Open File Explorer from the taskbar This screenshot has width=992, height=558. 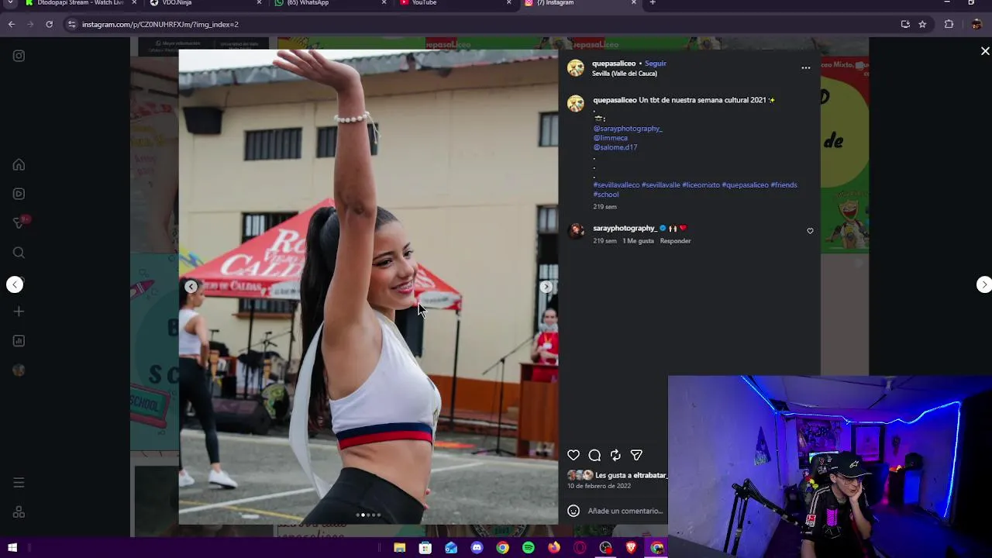click(x=399, y=548)
